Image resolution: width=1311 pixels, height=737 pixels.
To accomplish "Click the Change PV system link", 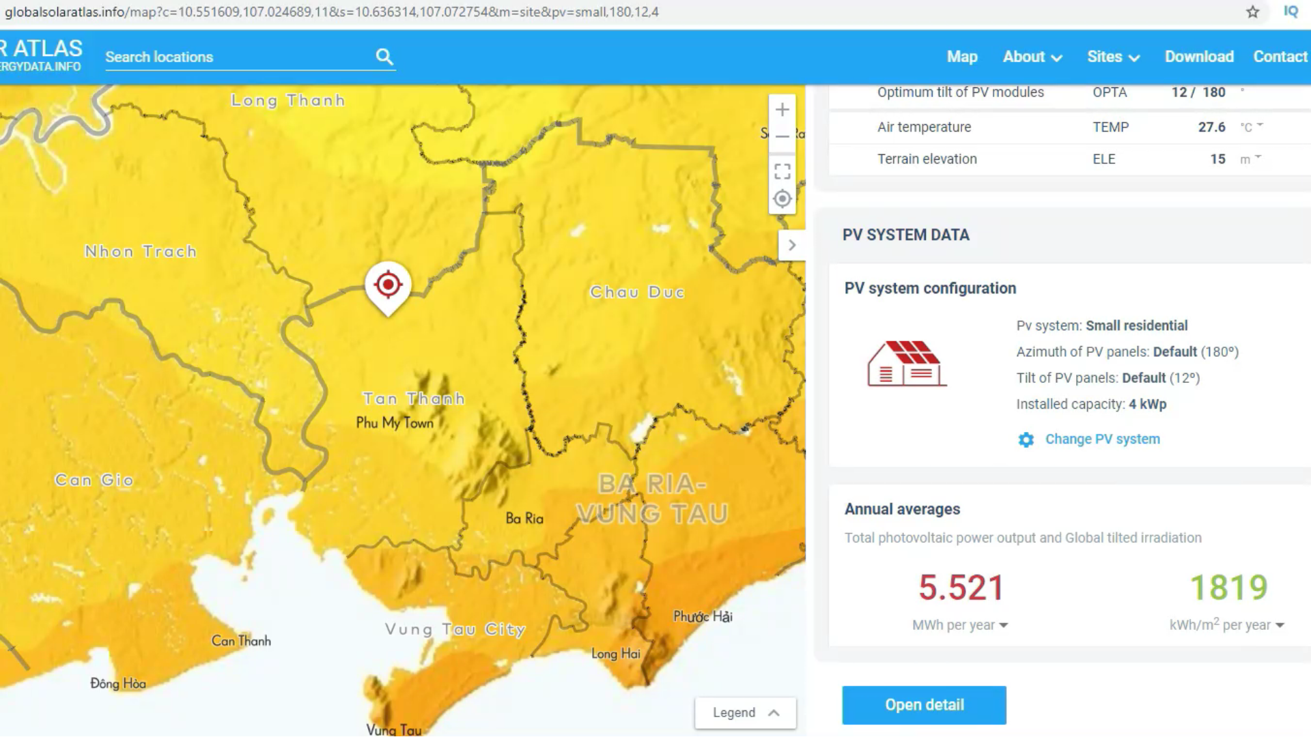I will click(1102, 439).
